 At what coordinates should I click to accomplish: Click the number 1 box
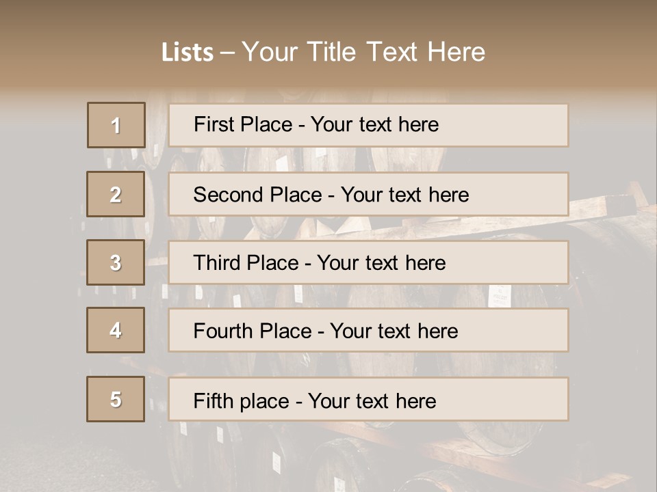[116, 125]
